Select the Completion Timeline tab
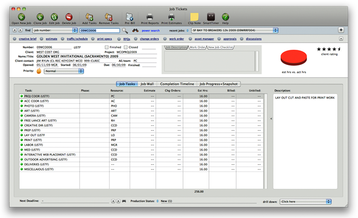Viewport: 358px width, 218px height. point(177,84)
